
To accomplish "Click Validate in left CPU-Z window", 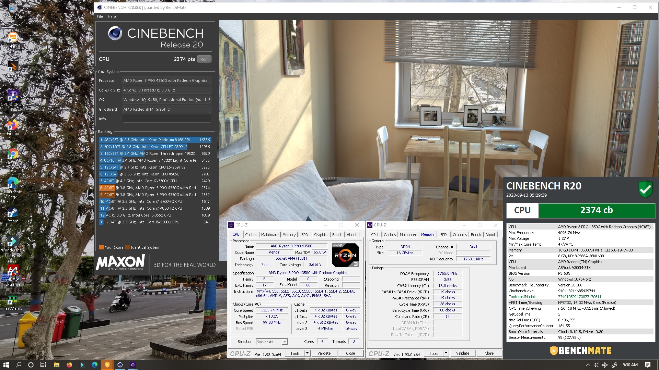I will [x=324, y=353].
